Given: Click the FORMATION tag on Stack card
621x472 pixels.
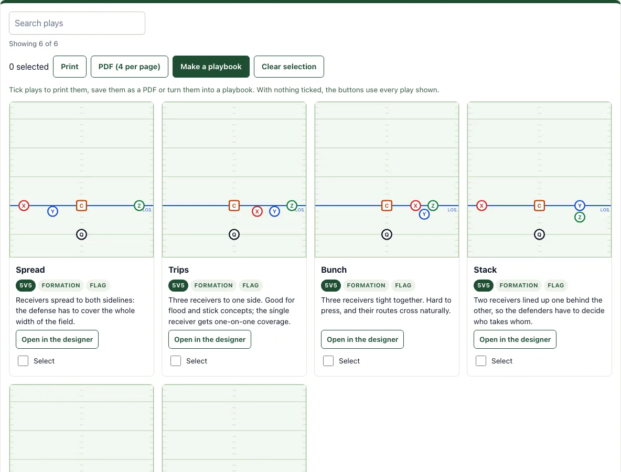Looking at the screenshot, I should click(519, 285).
